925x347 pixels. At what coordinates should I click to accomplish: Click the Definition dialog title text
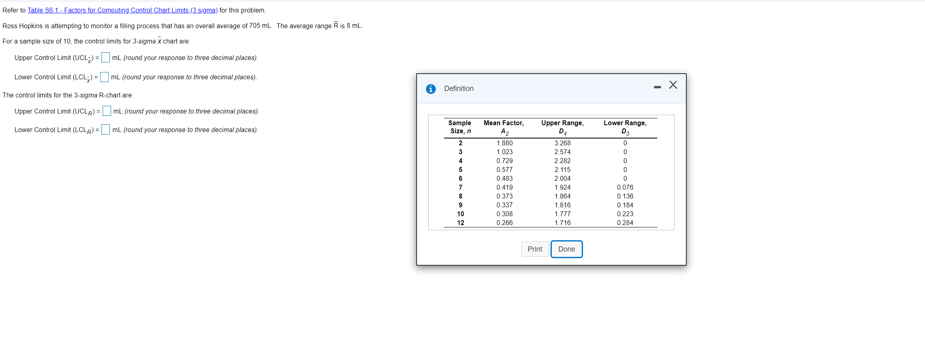[458, 89]
